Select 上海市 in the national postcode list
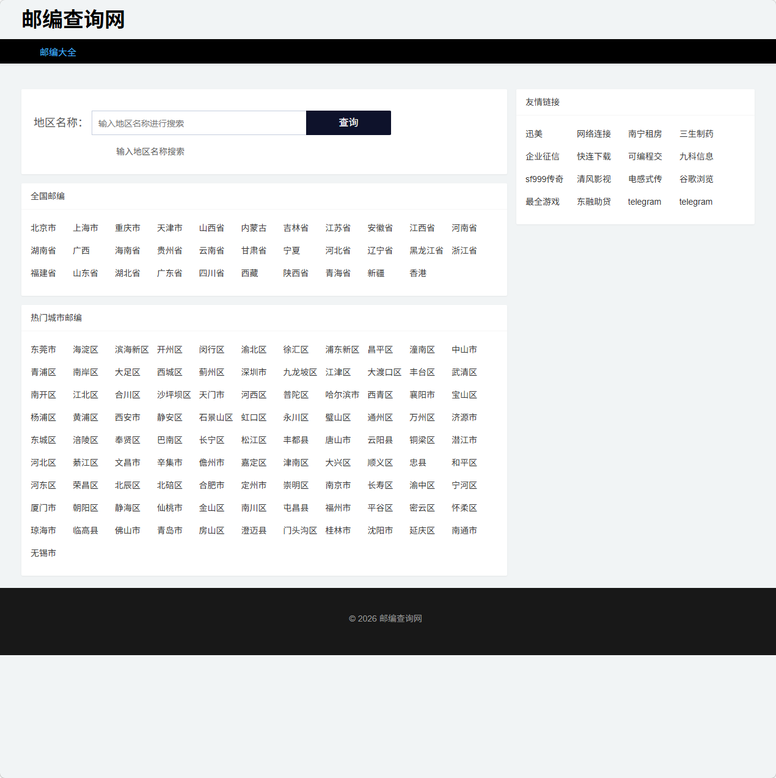 pyautogui.click(x=86, y=228)
